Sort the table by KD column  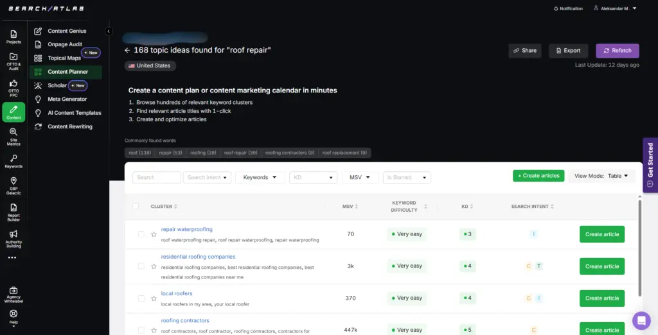(x=467, y=206)
